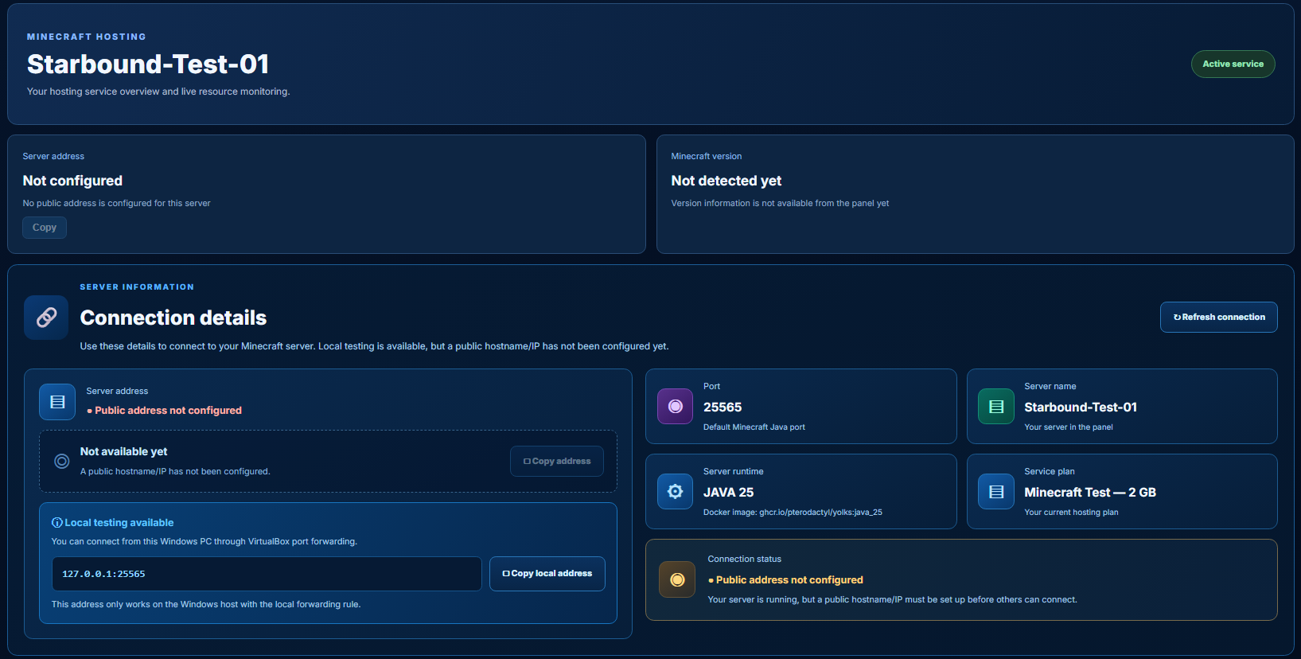1301x659 pixels.
Task: Click the Local testing available heading
Action: click(119, 523)
